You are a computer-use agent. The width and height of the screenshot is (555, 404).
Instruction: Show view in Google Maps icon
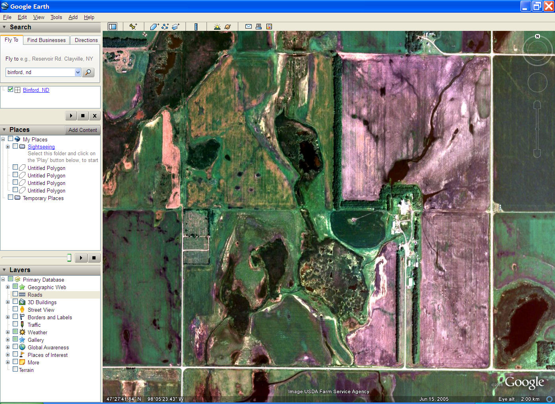coord(269,27)
